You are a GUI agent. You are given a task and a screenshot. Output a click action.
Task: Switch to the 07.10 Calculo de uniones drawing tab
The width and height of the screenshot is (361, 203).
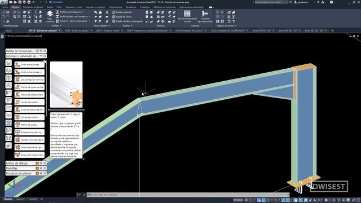[44, 30]
